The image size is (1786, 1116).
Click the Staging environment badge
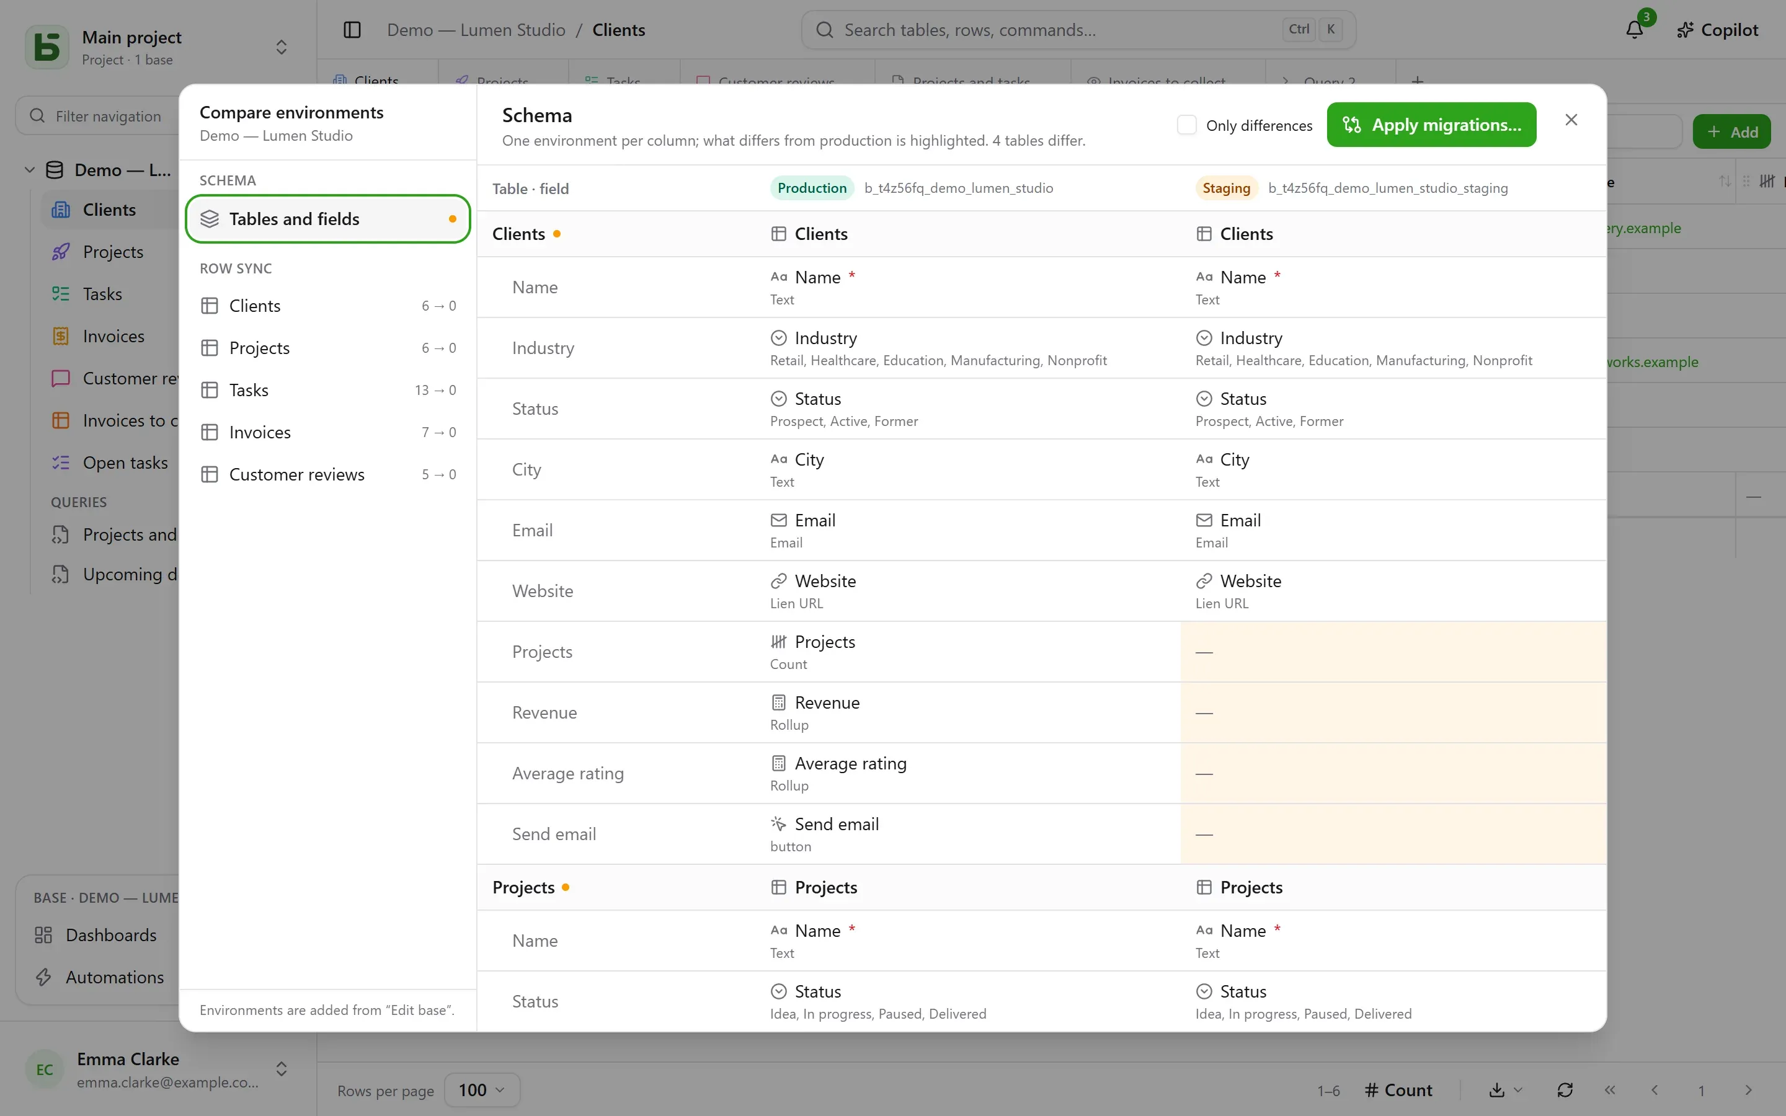click(x=1226, y=188)
